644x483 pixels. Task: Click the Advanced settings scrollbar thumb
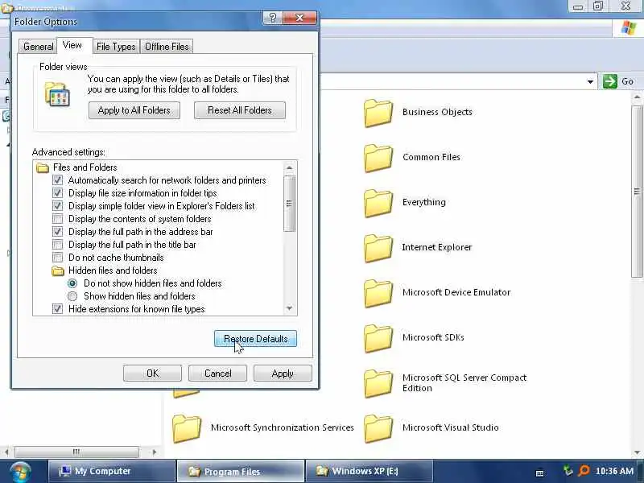click(289, 204)
